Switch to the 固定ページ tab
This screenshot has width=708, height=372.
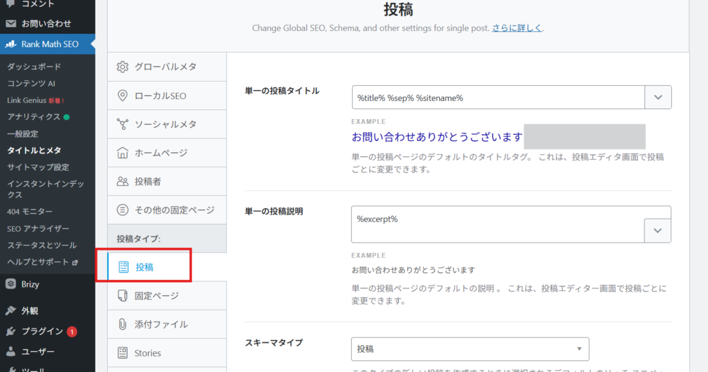click(157, 296)
